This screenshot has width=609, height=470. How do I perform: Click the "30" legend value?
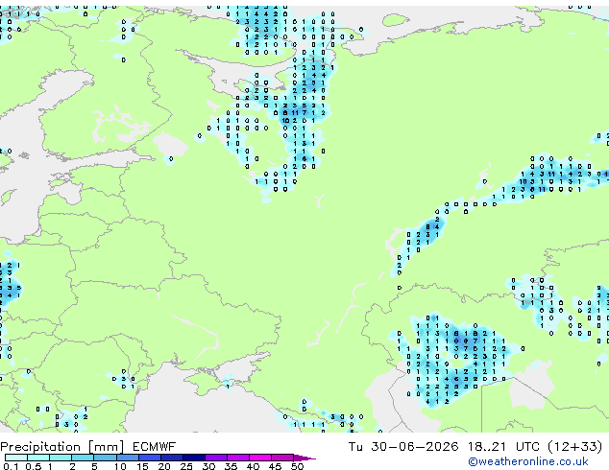pyautogui.click(x=208, y=466)
